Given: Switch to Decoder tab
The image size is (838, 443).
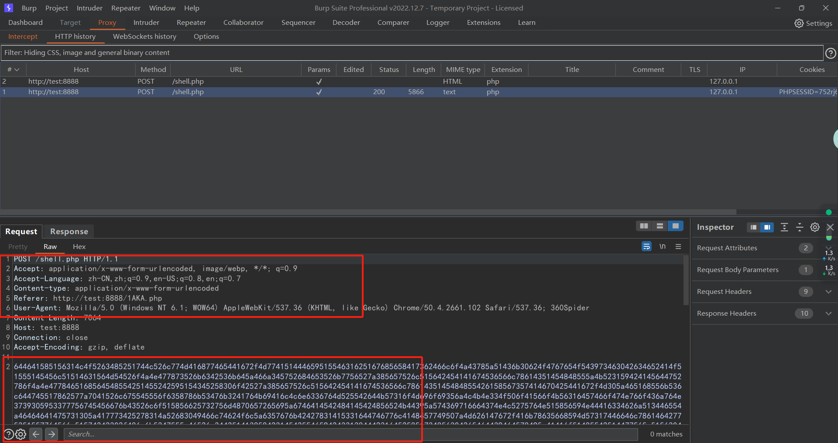Looking at the screenshot, I should coord(346,23).
